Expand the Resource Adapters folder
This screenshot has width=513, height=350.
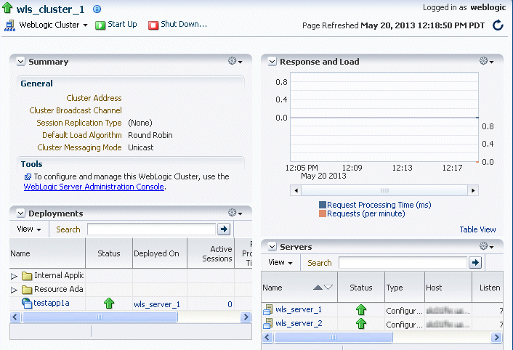[x=14, y=290]
